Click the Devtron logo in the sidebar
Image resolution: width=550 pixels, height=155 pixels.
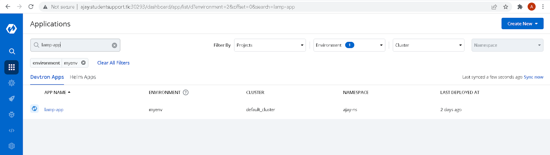click(11, 29)
